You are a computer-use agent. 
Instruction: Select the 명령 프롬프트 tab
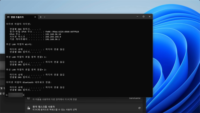click(22, 17)
